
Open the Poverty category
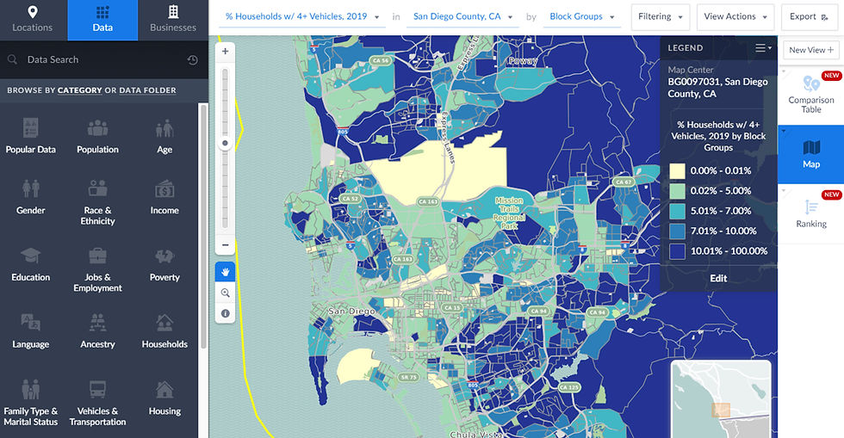tap(164, 264)
